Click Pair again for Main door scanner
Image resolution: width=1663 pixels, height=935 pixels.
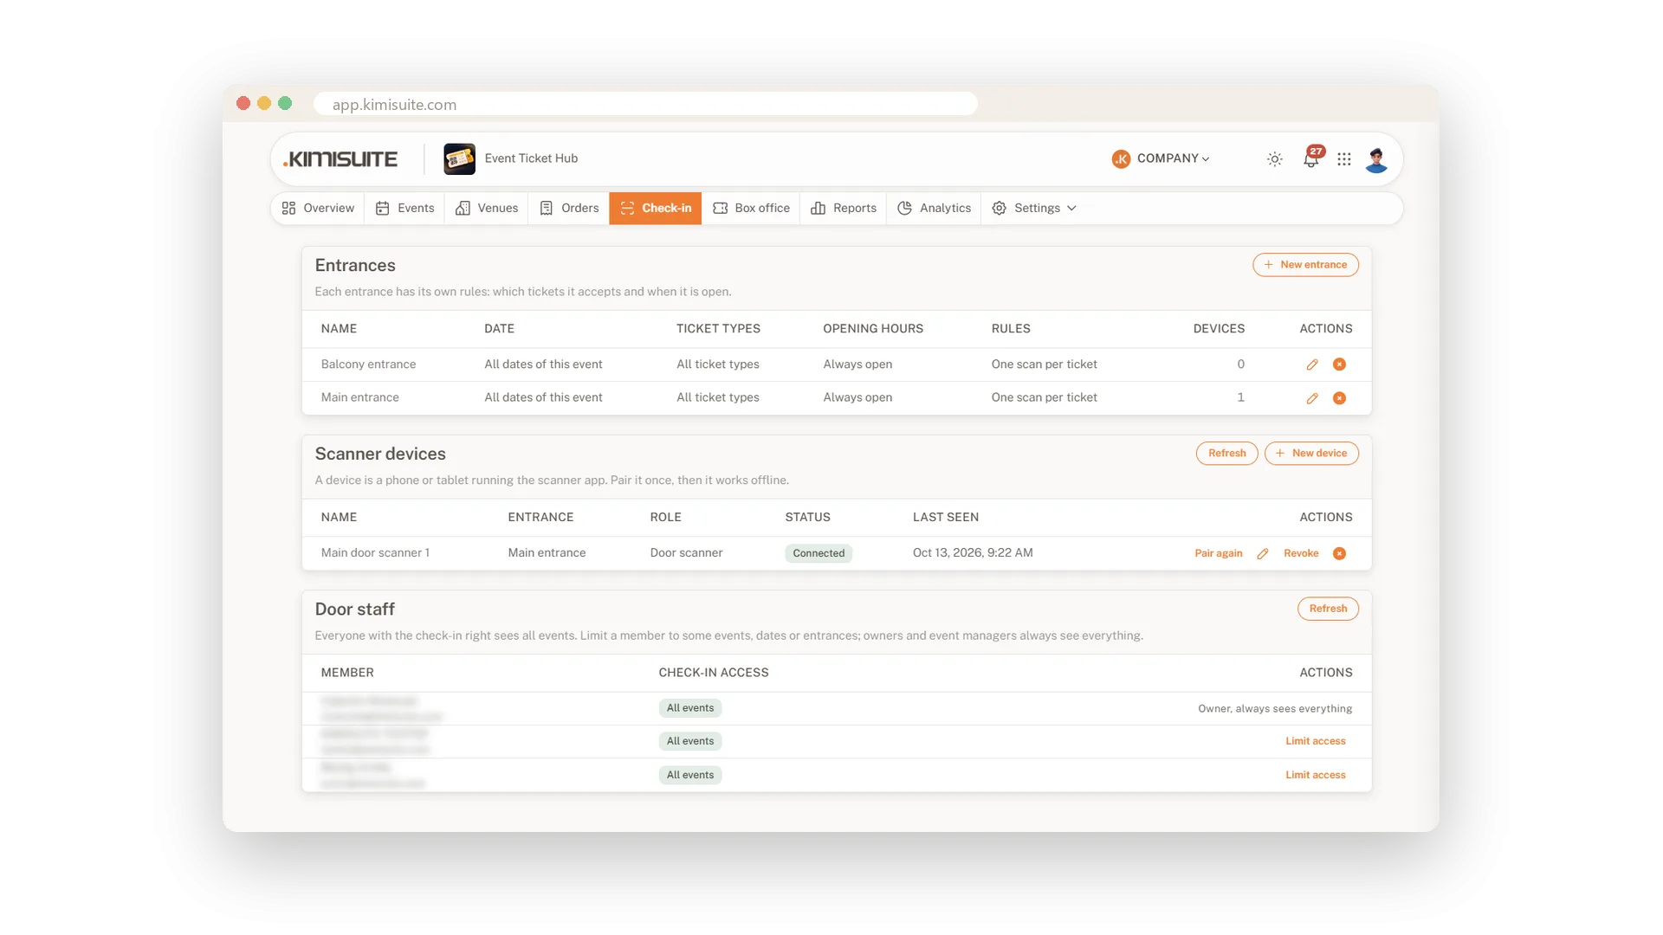click(x=1218, y=554)
